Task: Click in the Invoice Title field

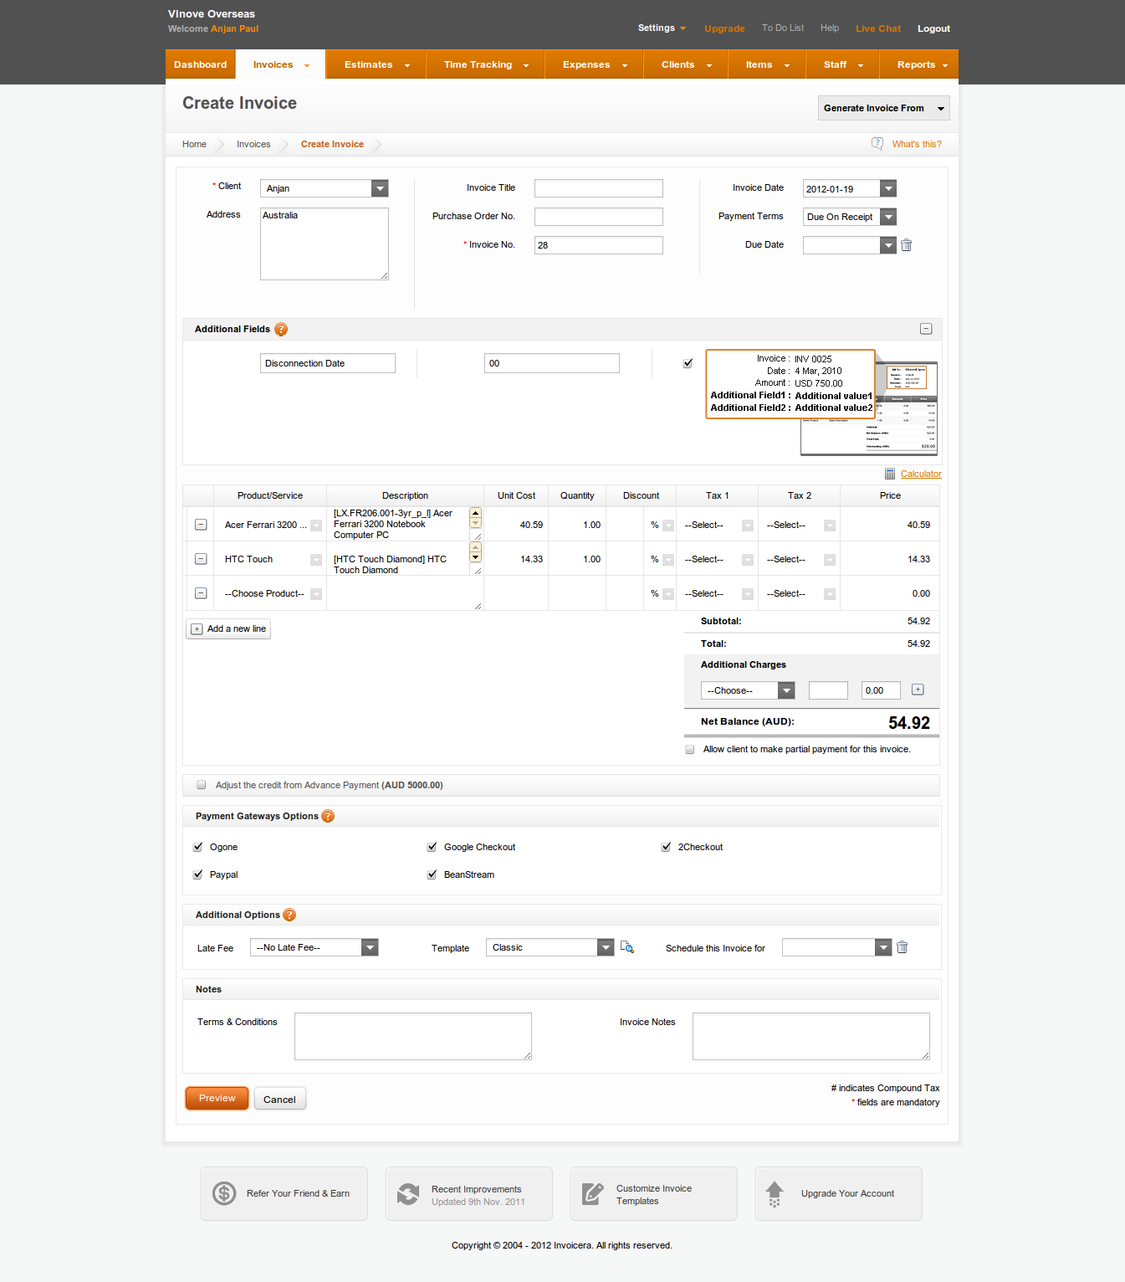Action: (599, 188)
